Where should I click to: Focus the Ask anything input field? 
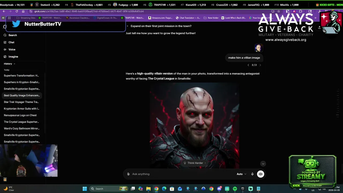tap(182, 174)
